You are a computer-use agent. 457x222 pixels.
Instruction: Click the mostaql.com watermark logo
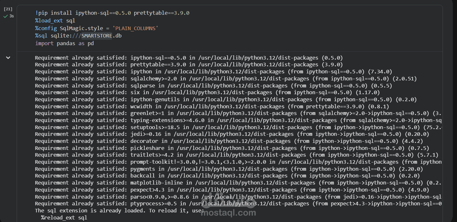[x=228, y=207]
